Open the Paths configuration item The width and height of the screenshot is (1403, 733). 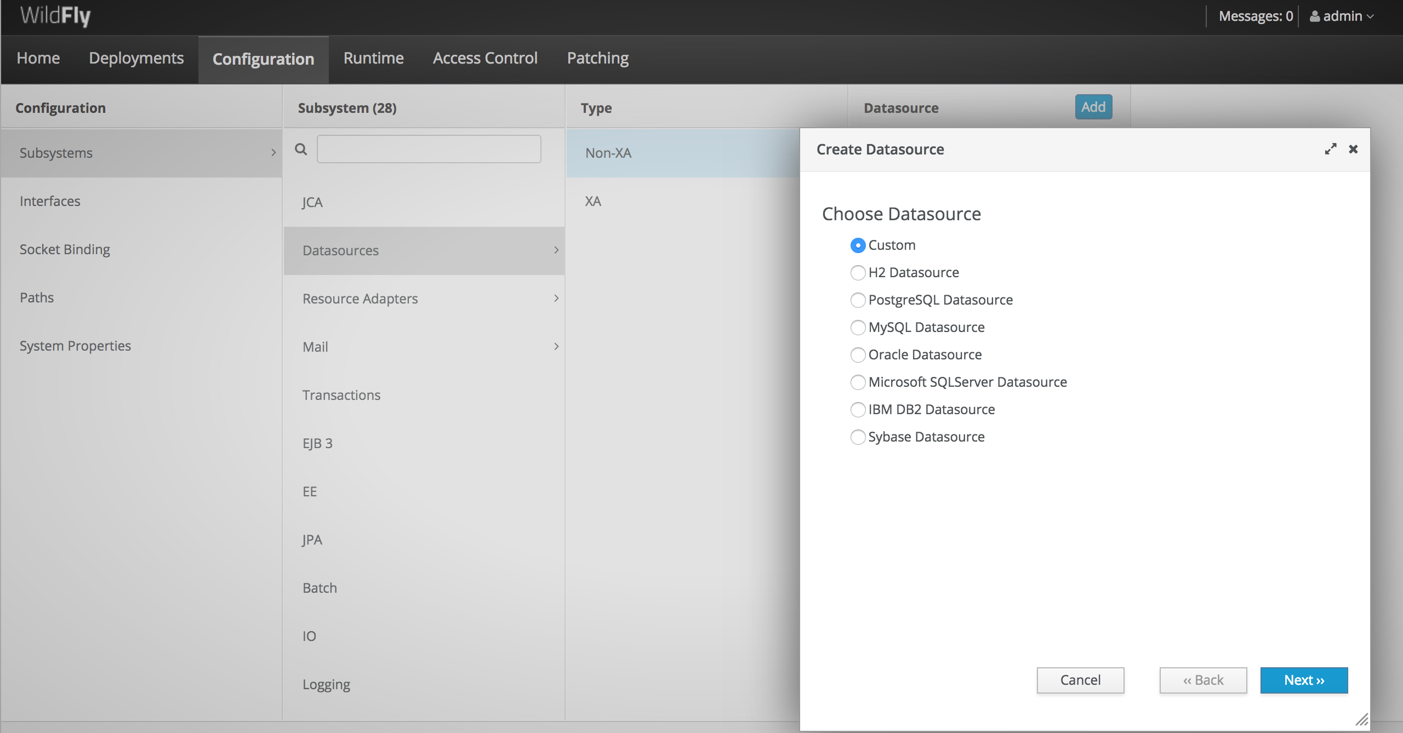[141, 297]
